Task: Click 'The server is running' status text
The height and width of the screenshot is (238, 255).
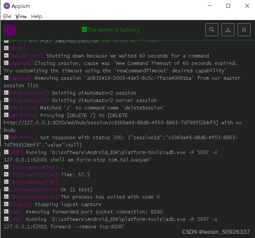Action: (x=113, y=30)
